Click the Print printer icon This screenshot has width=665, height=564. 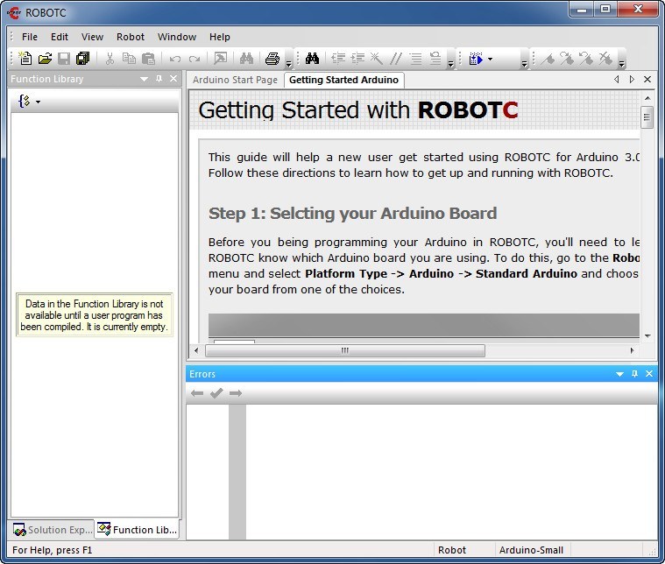point(272,59)
